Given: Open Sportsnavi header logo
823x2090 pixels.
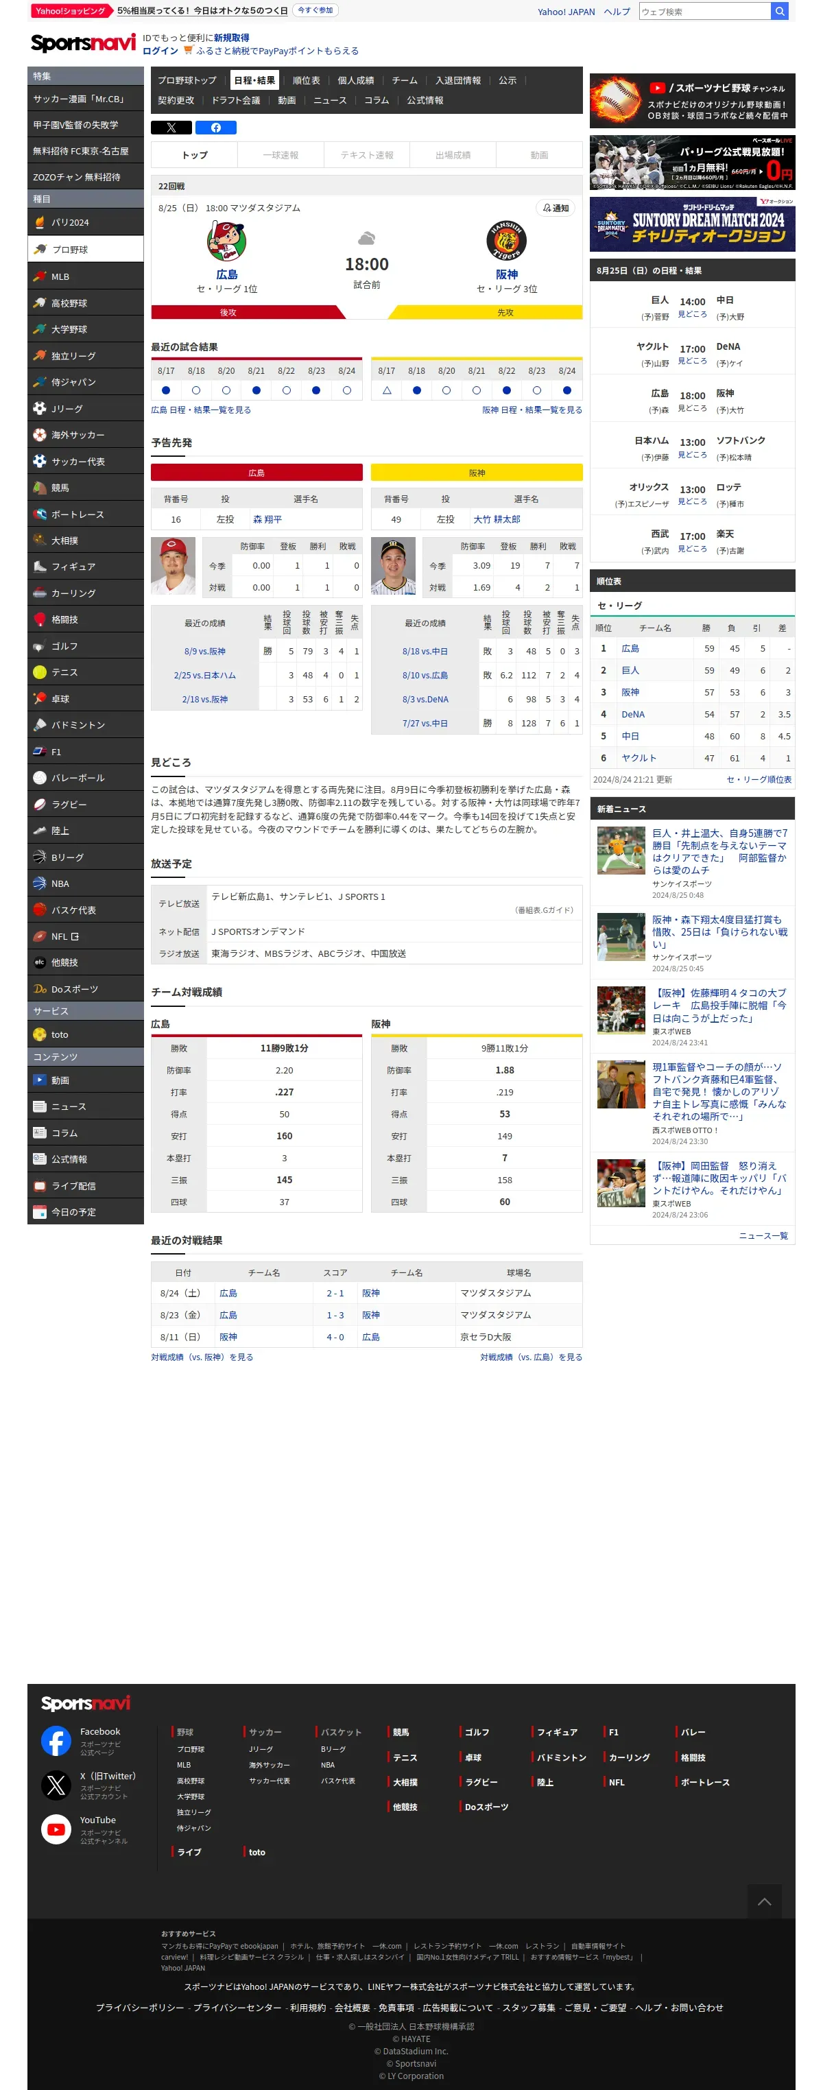Looking at the screenshot, I should click(83, 43).
